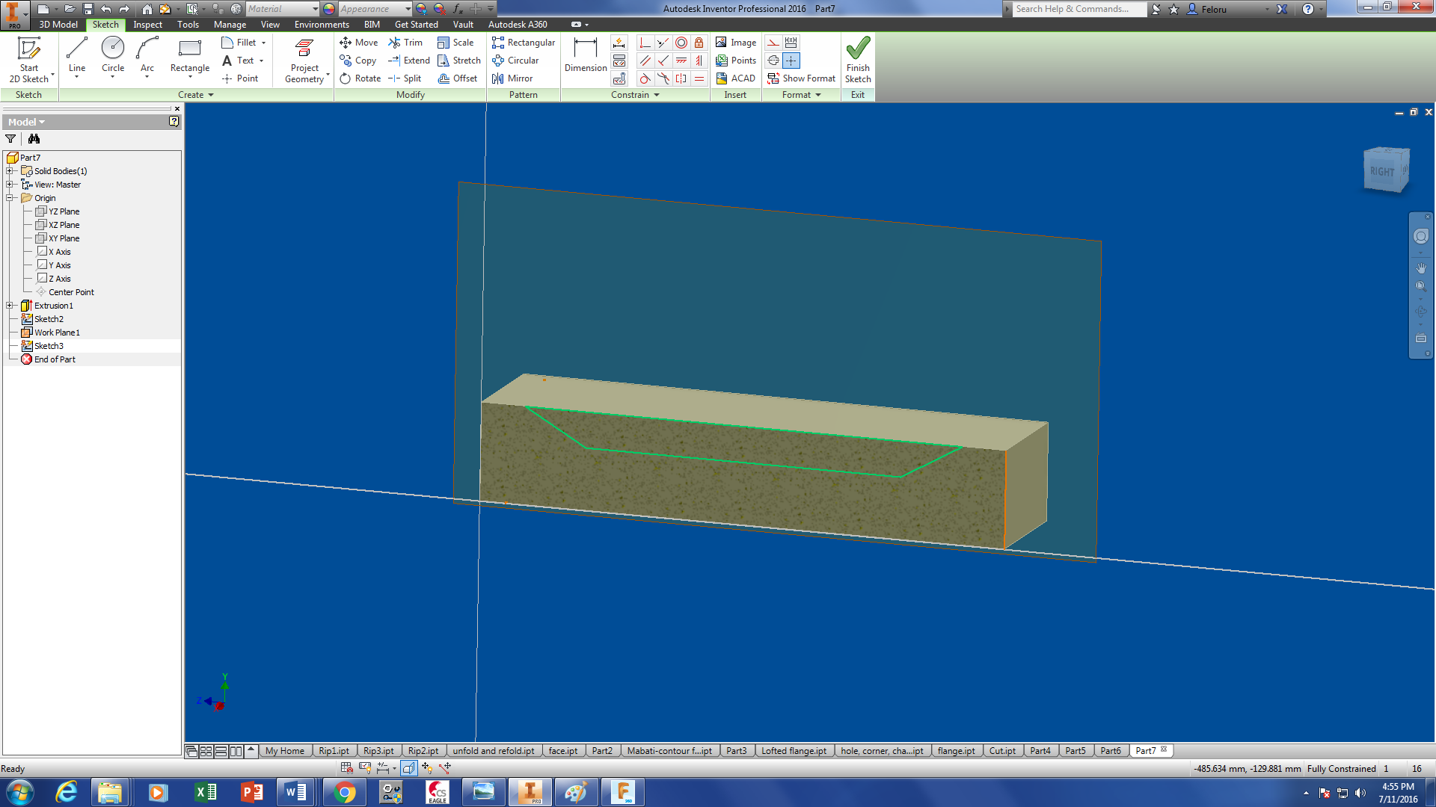The height and width of the screenshot is (807, 1436).
Task: Select the Dimension tool
Action: (586, 56)
